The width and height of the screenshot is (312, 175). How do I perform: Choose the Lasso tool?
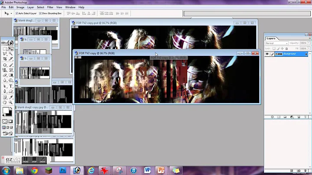5,54
